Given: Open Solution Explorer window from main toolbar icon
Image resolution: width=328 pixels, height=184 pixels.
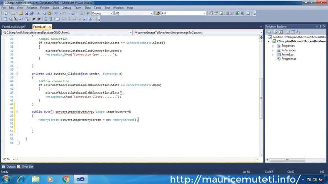Looking at the screenshot, I should (211, 13).
